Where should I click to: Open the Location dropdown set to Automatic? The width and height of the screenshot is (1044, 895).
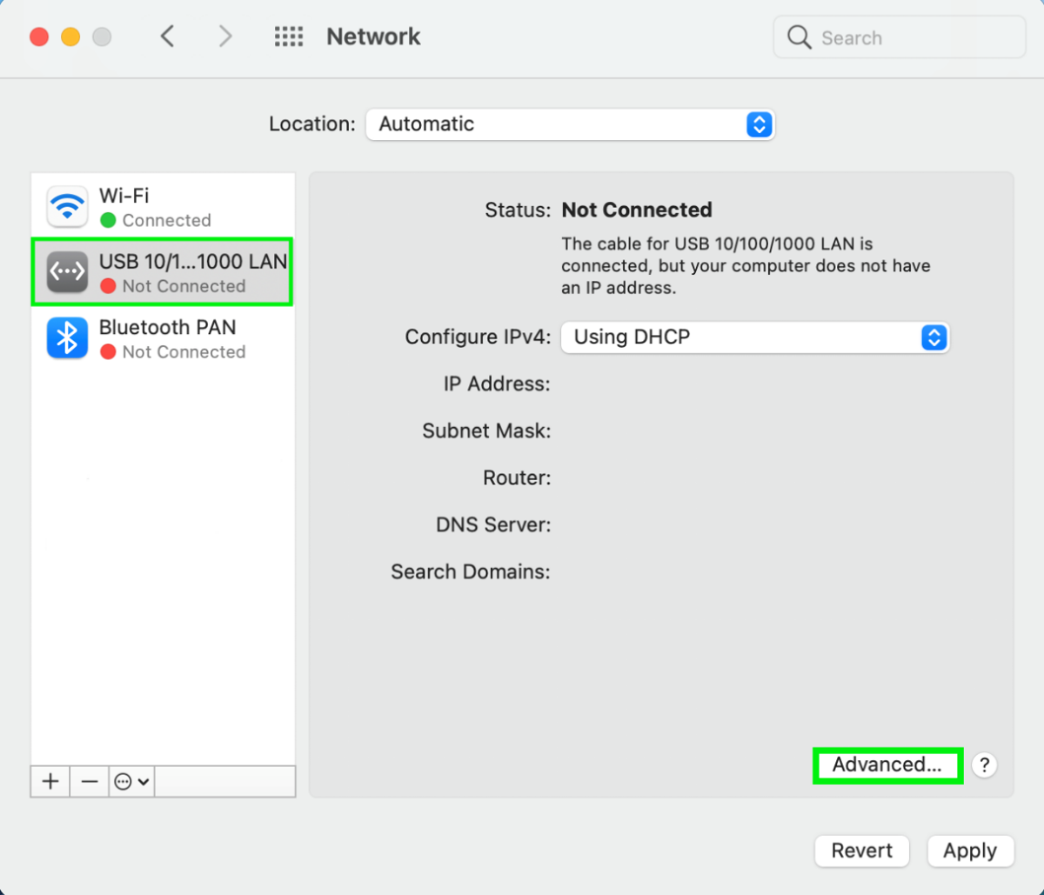point(570,124)
